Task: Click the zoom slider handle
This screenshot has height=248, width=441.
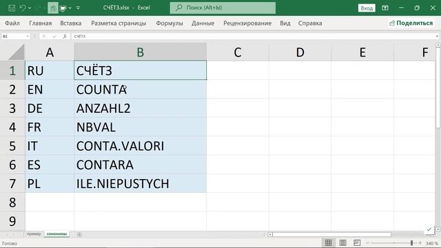Action: (411, 243)
